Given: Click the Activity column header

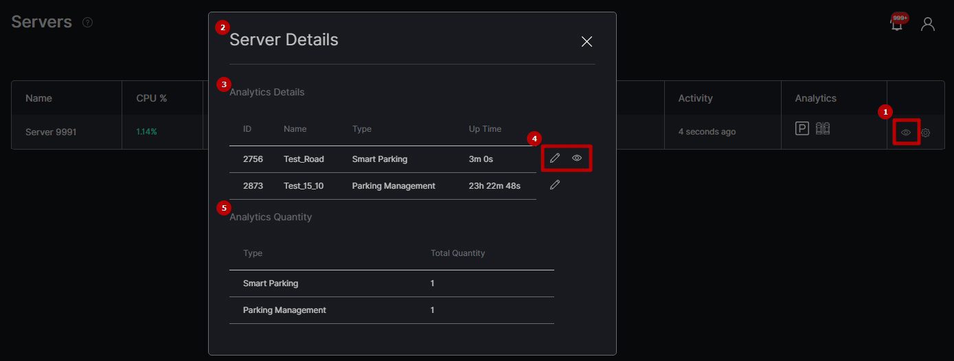Looking at the screenshot, I should [x=695, y=98].
